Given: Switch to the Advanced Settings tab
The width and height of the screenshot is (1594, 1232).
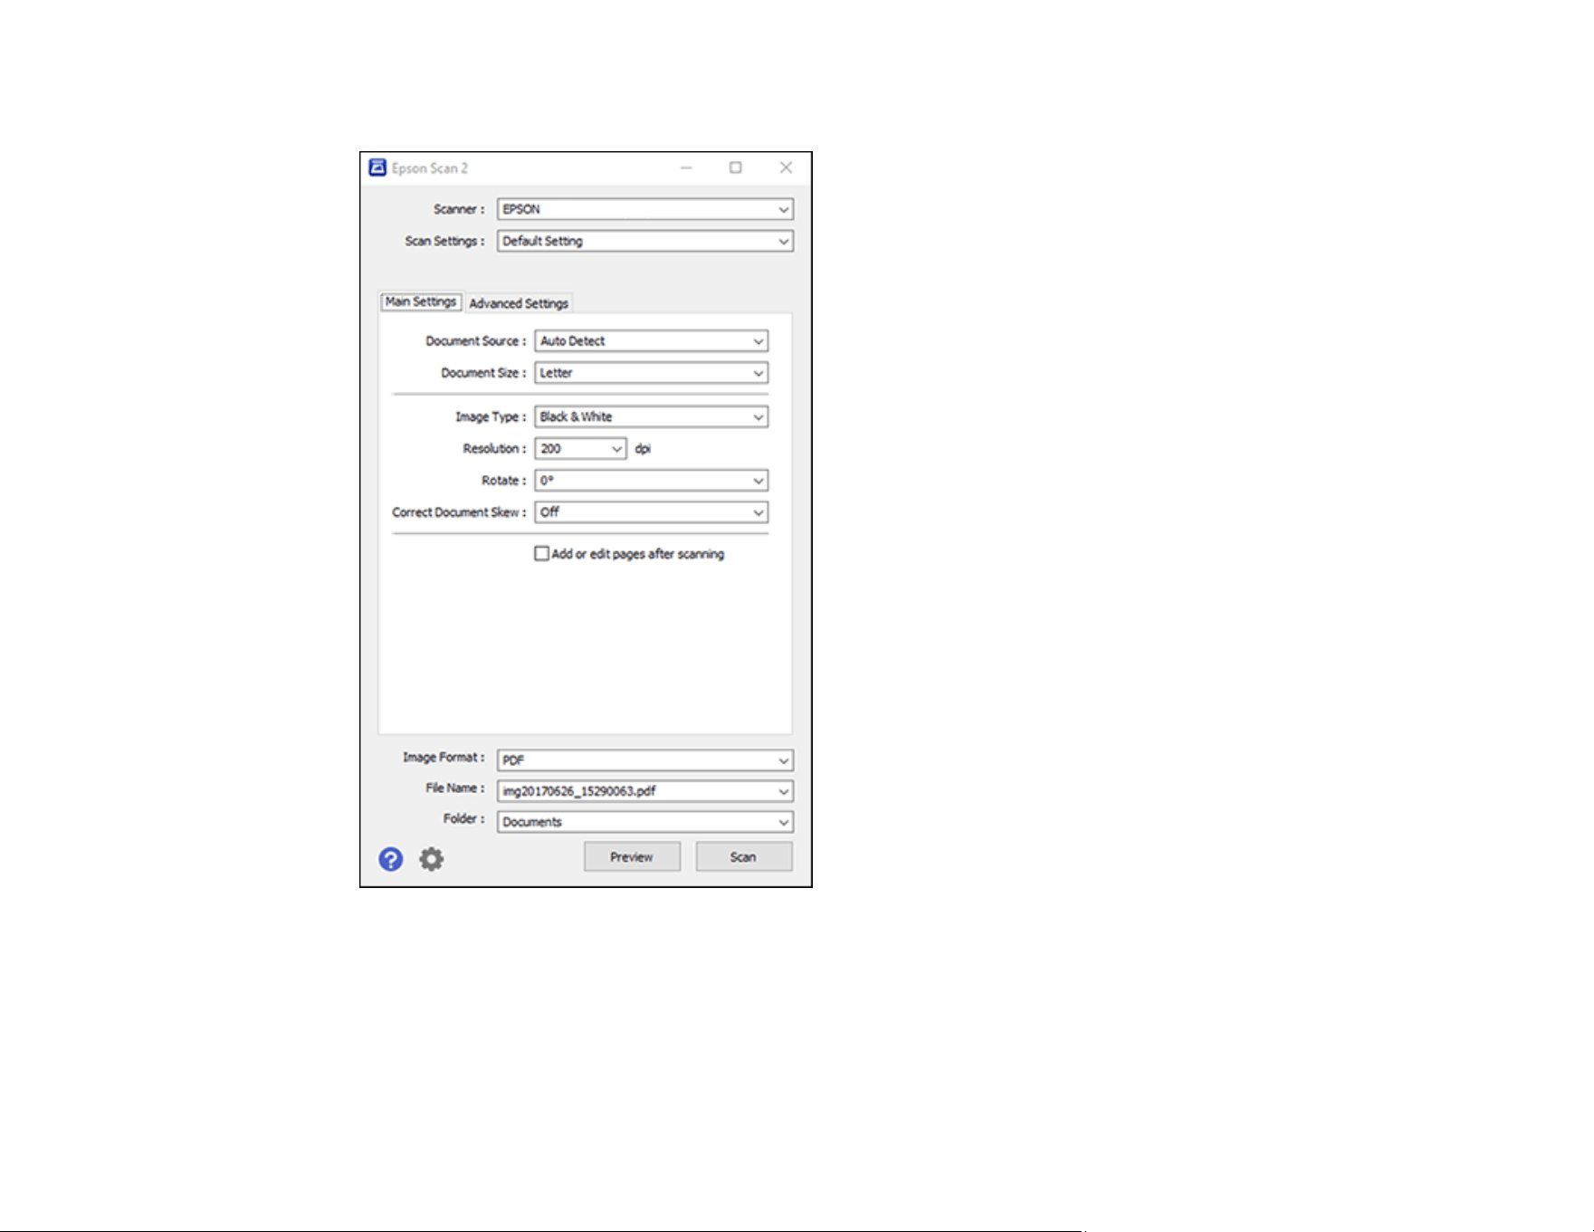Looking at the screenshot, I should 519,303.
